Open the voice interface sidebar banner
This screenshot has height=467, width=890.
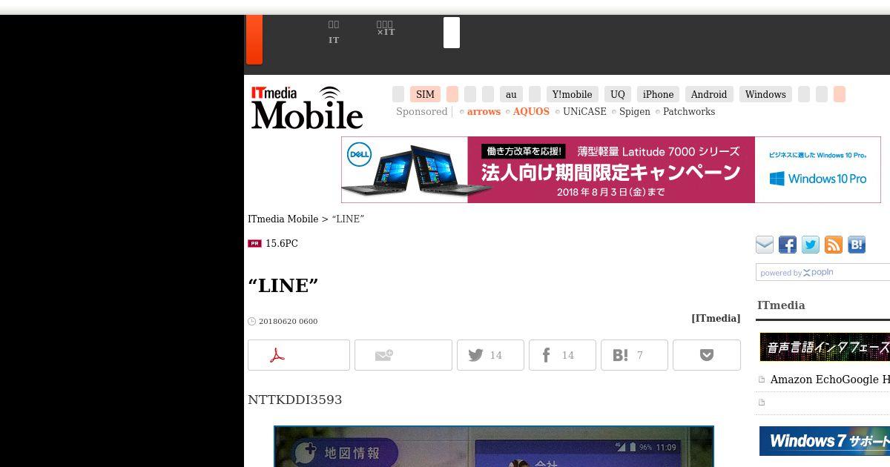coord(825,347)
